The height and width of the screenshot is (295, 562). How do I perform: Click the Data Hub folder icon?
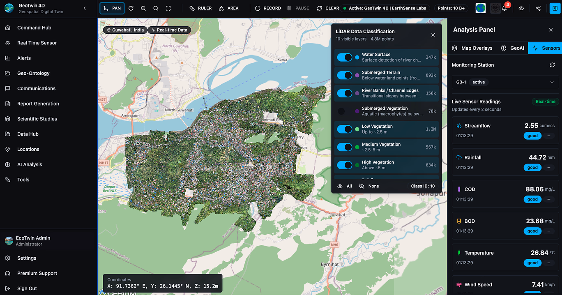[7, 134]
